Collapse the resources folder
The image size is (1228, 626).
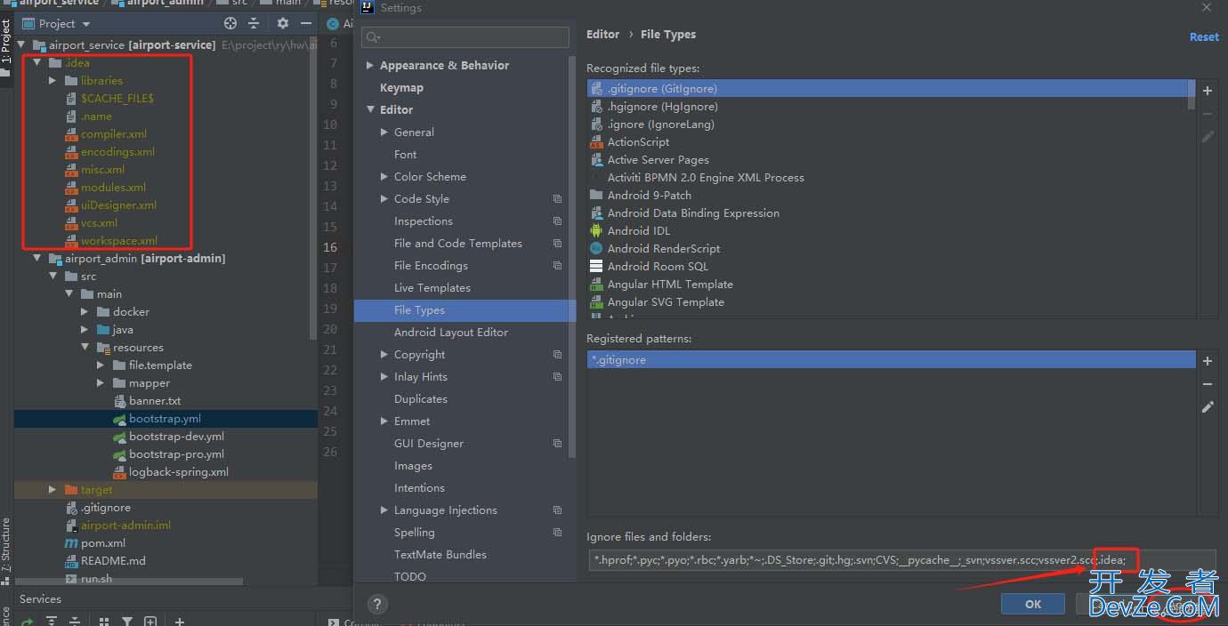pyautogui.click(x=85, y=348)
